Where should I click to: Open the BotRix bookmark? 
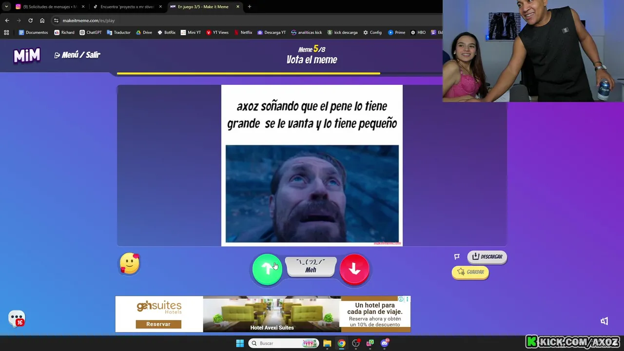pos(166,33)
